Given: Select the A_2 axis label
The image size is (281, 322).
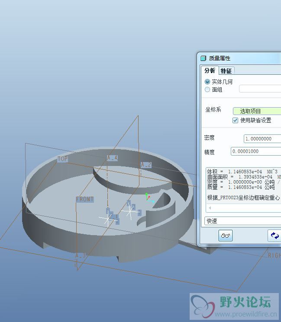Looking at the screenshot, I should (x=146, y=165).
